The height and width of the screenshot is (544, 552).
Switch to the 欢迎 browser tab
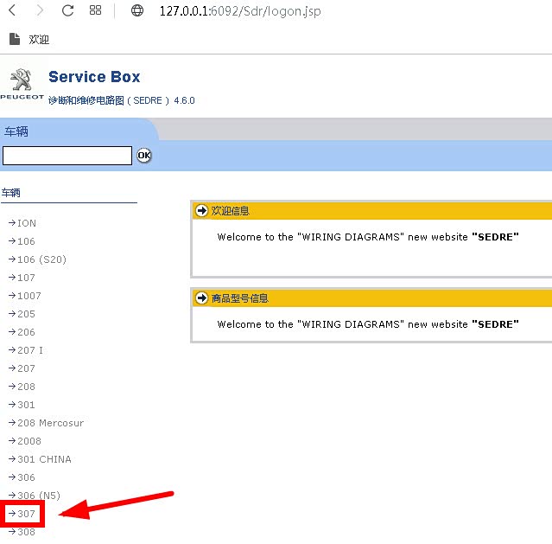click(x=39, y=39)
